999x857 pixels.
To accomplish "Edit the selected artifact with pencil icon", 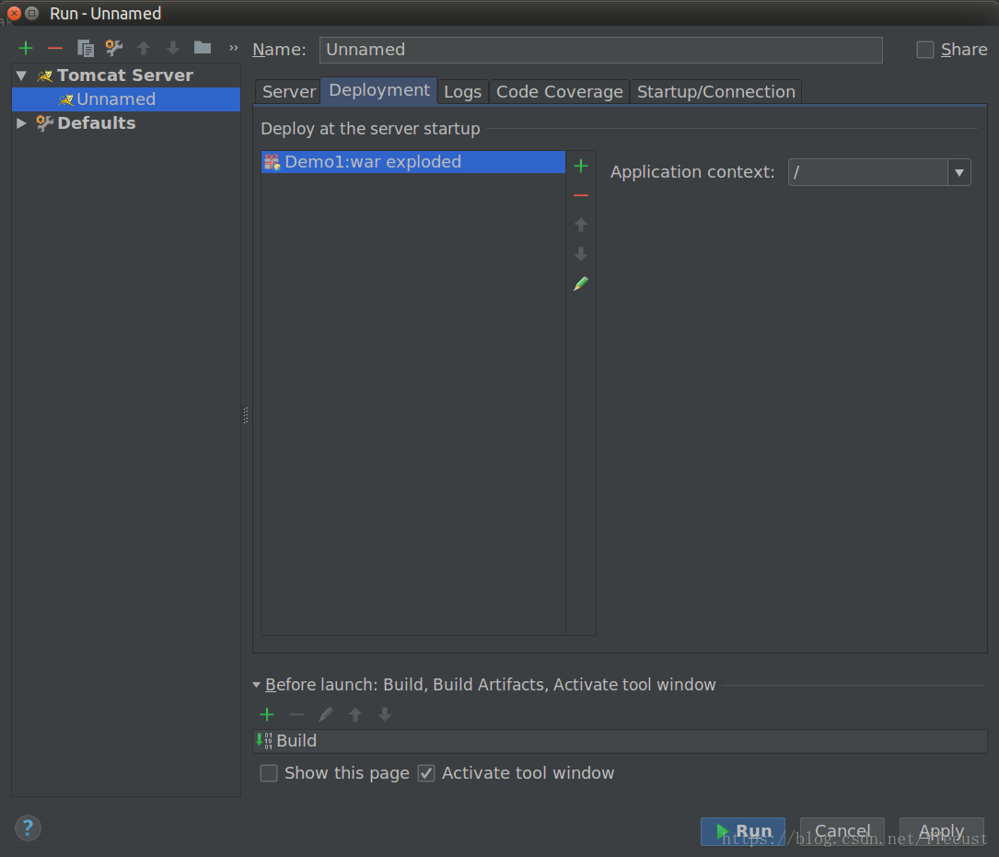I will click(x=581, y=284).
